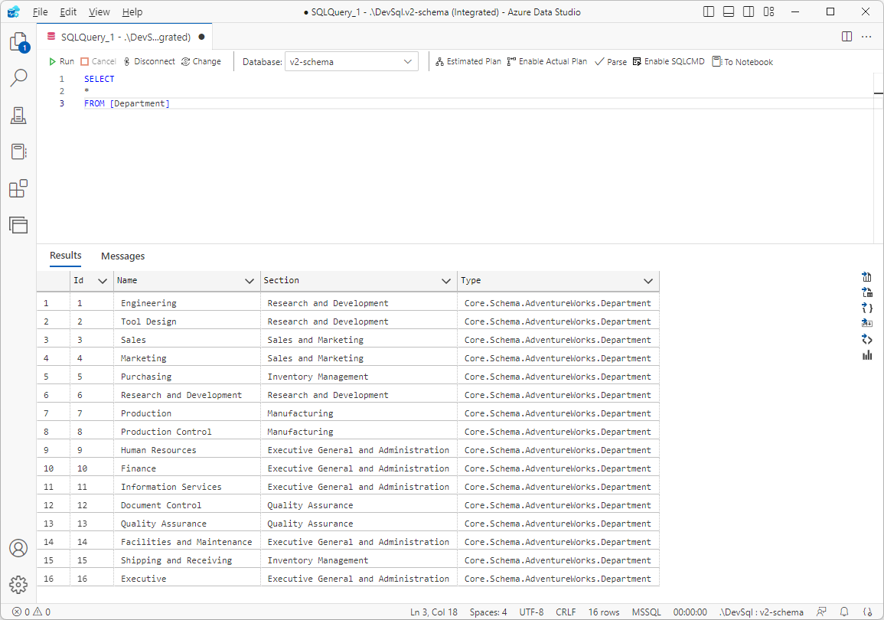Click the 16 rows status entry

pyautogui.click(x=604, y=612)
